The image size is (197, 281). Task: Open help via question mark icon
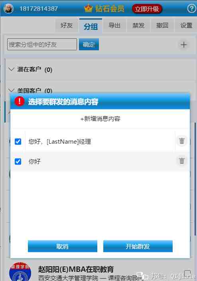click(x=192, y=8)
